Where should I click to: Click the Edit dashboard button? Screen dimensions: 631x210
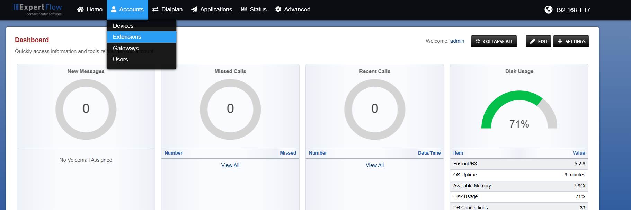[539, 41]
